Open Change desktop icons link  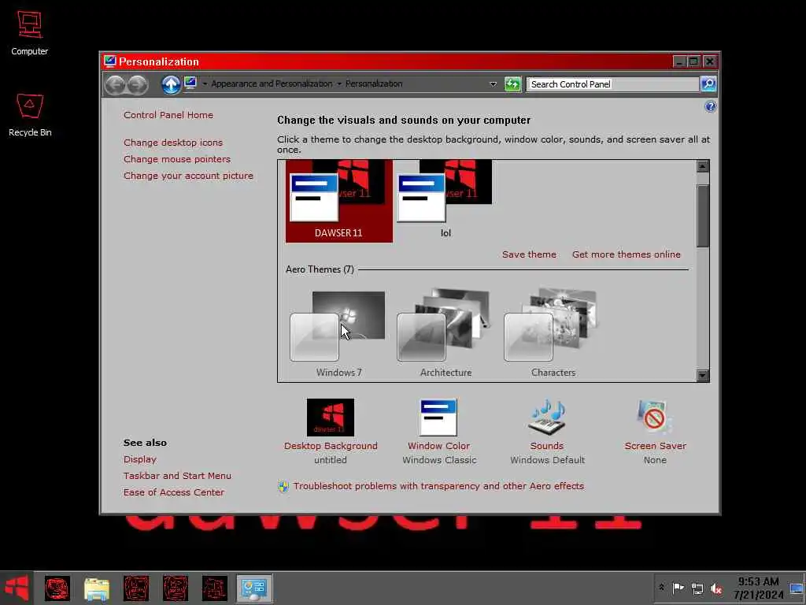pos(172,143)
